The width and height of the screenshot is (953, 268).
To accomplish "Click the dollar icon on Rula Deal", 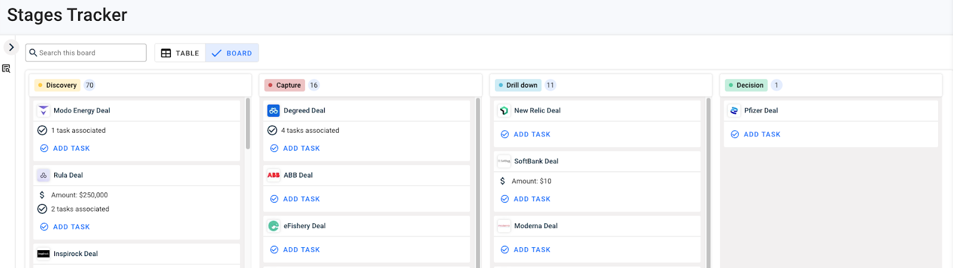I will click(x=42, y=195).
